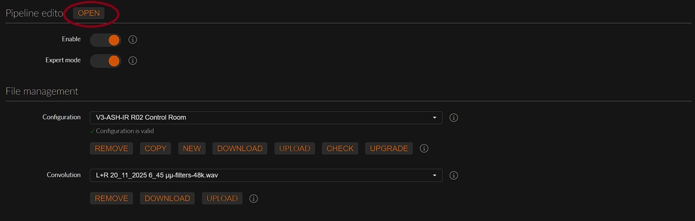The height and width of the screenshot is (221, 695).
Task: Click COPY to duplicate the configuration
Action: click(x=155, y=148)
